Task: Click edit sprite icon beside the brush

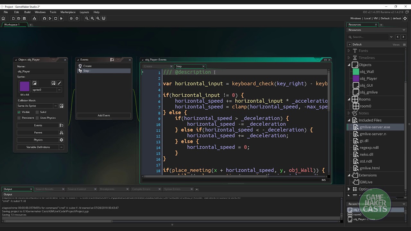Action: pos(53,83)
